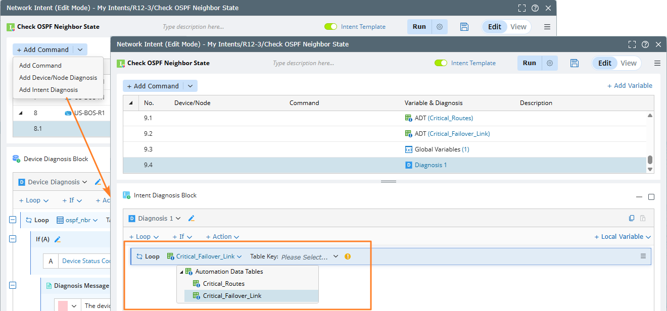This screenshot has height=311, width=667.
Task: Choose Add Intent Diagnosis from the menu
Action: (x=49, y=90)
